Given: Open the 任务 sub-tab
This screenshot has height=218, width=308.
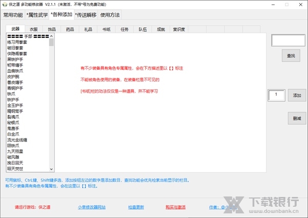Looking at the screenshot, I should click(124, 29).
